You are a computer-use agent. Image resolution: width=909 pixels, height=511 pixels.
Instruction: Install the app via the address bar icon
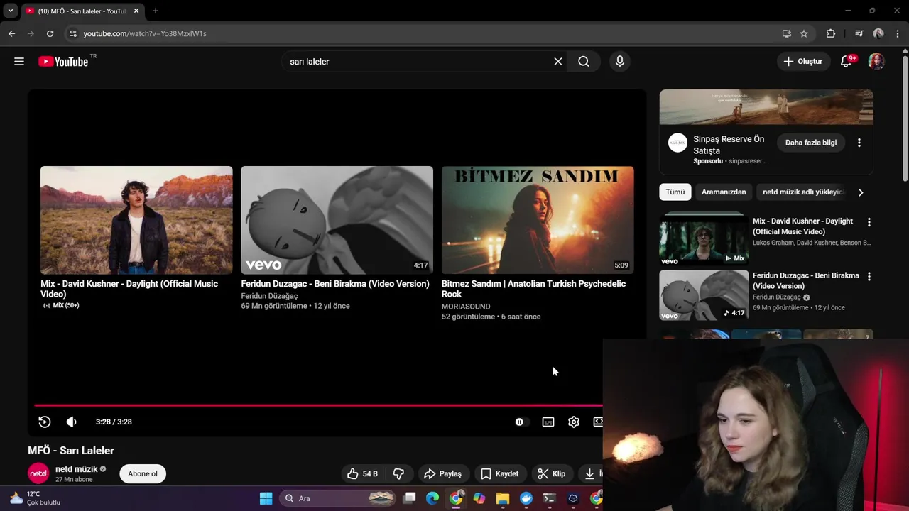click(786, 33)
